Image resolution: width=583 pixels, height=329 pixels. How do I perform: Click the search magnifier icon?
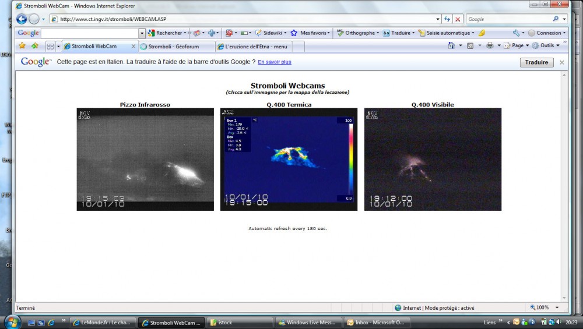tap(556, 19)
